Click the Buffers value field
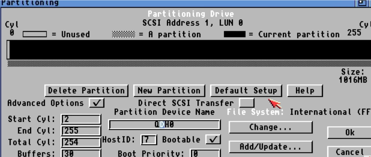Viewport: 371px width, 157px height. tap(81, 153)
